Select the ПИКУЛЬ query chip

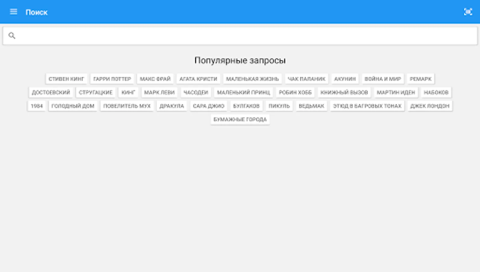pyautogui.click(x=279, y=106)
